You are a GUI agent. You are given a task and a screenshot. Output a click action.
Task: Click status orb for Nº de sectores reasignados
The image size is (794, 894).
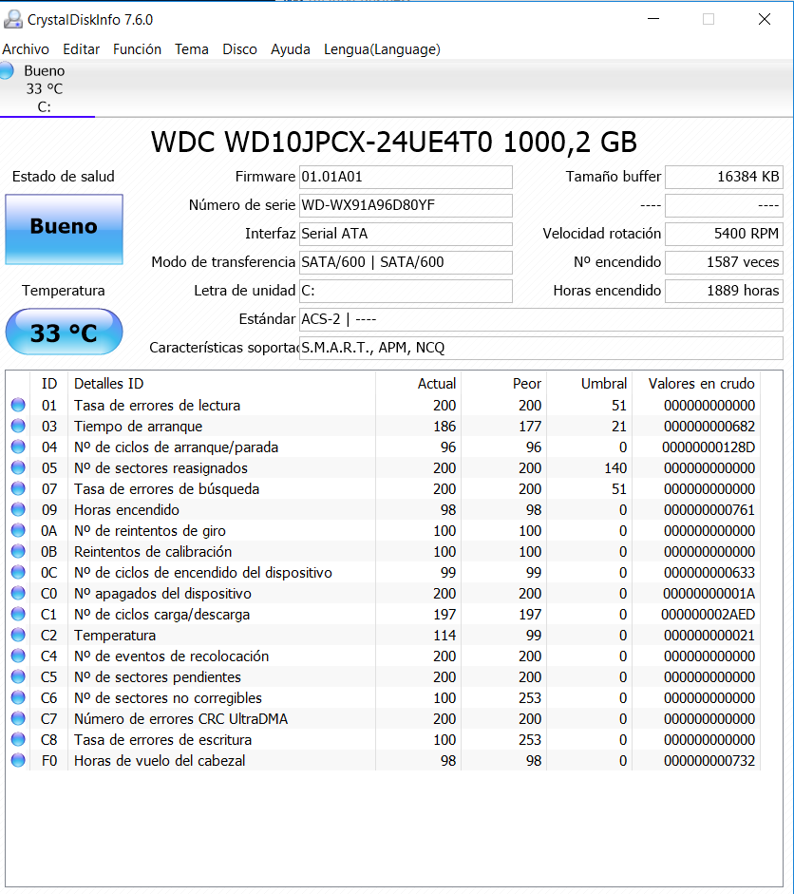click(18, 467)
